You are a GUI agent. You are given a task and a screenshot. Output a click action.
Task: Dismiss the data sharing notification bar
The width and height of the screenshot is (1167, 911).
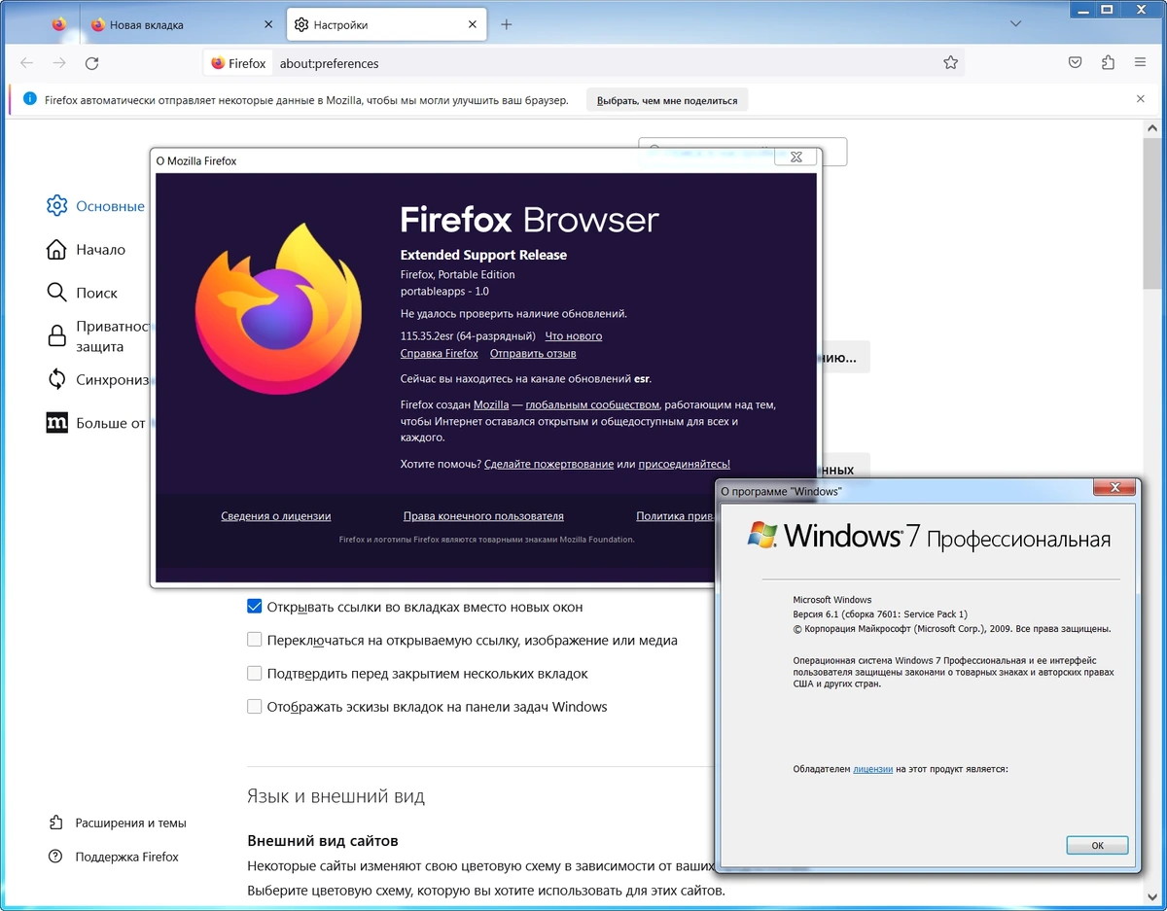(1141, 99)
